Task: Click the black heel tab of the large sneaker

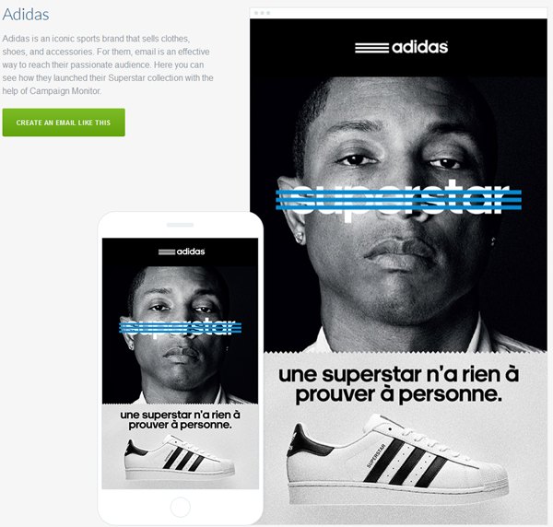Action: [x=306, y=440]
